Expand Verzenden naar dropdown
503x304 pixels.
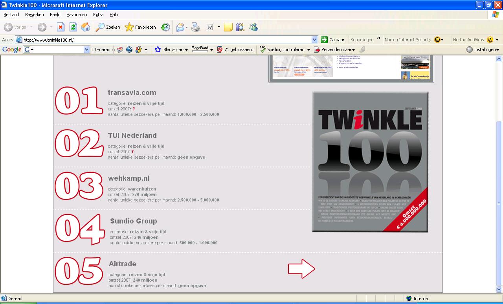353,50
